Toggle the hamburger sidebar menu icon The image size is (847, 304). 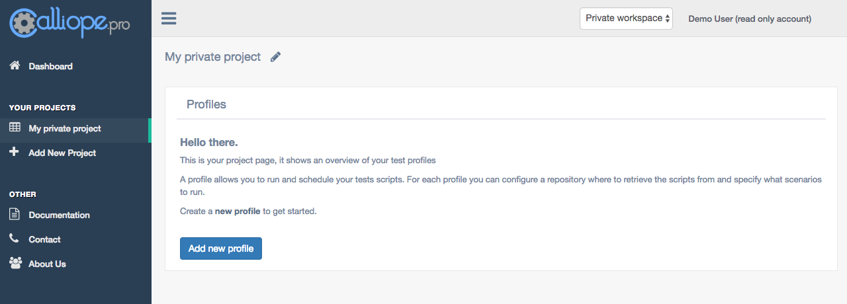click(169, 18)
